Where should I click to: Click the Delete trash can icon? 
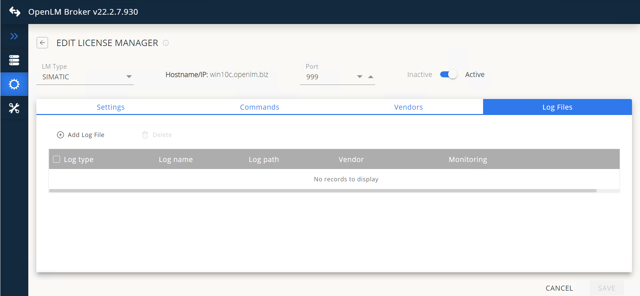(145, 135)
